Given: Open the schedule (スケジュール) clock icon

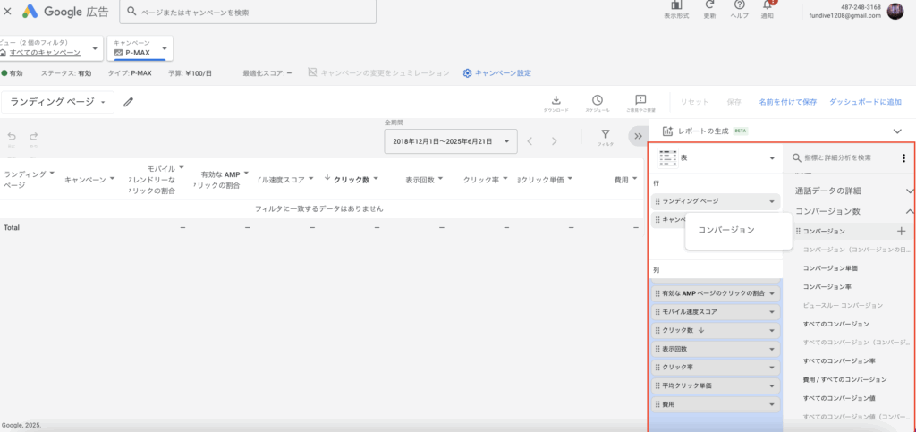Looking at the screenshot, I should pyautogui.click(x=597, y=101).
